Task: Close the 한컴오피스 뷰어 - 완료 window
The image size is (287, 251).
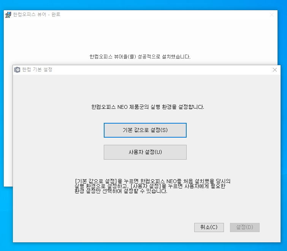Action: 272,15
